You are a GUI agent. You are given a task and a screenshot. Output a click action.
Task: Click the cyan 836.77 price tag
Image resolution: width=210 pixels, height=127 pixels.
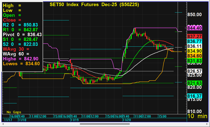pyautogui.click(x=195, y=41)
